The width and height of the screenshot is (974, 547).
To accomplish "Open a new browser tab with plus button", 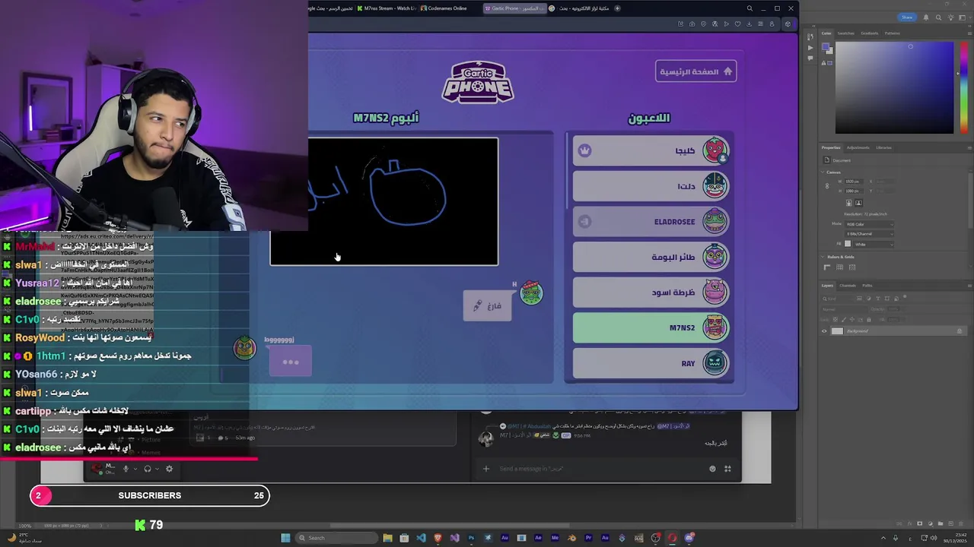I will [617, 8].
